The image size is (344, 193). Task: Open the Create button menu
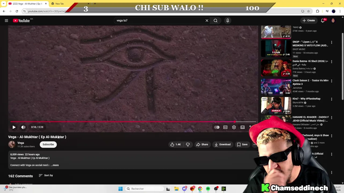[309, 20]
